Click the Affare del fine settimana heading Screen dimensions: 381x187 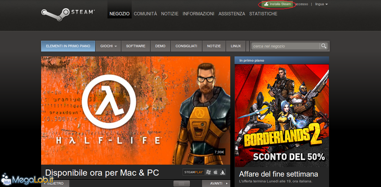tap(278, 174)
